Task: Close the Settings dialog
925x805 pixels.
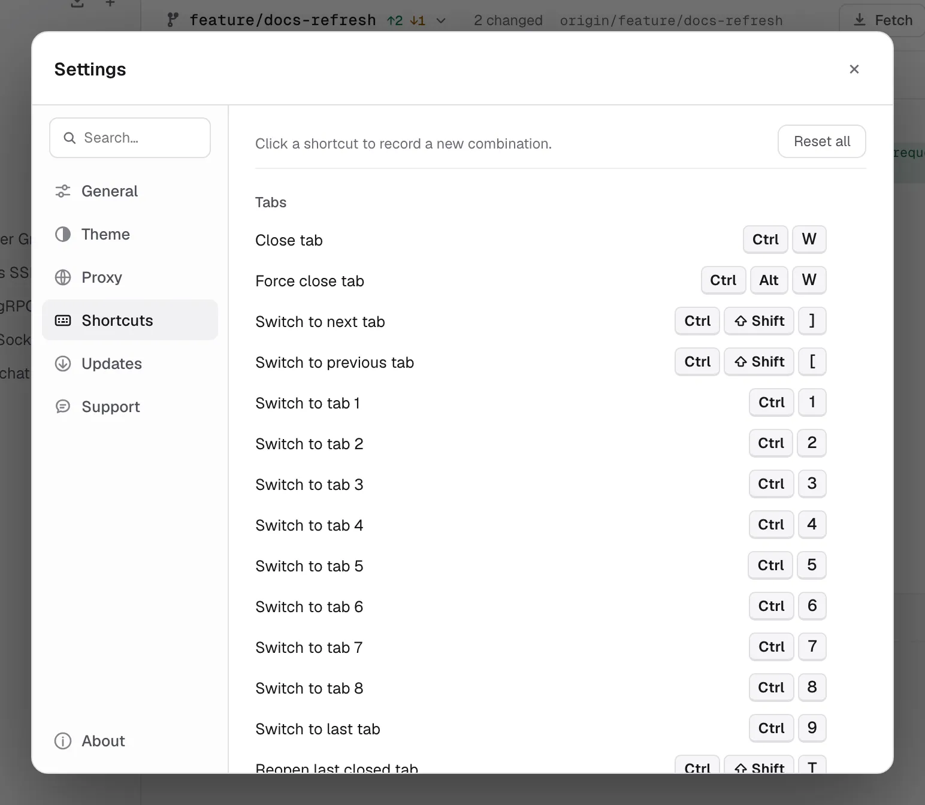Action: (854, 69)
